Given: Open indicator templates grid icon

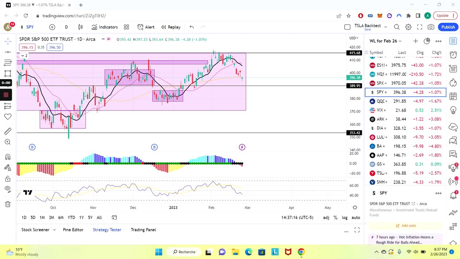Looking at the screenshot, I should [x=126, y=27].
